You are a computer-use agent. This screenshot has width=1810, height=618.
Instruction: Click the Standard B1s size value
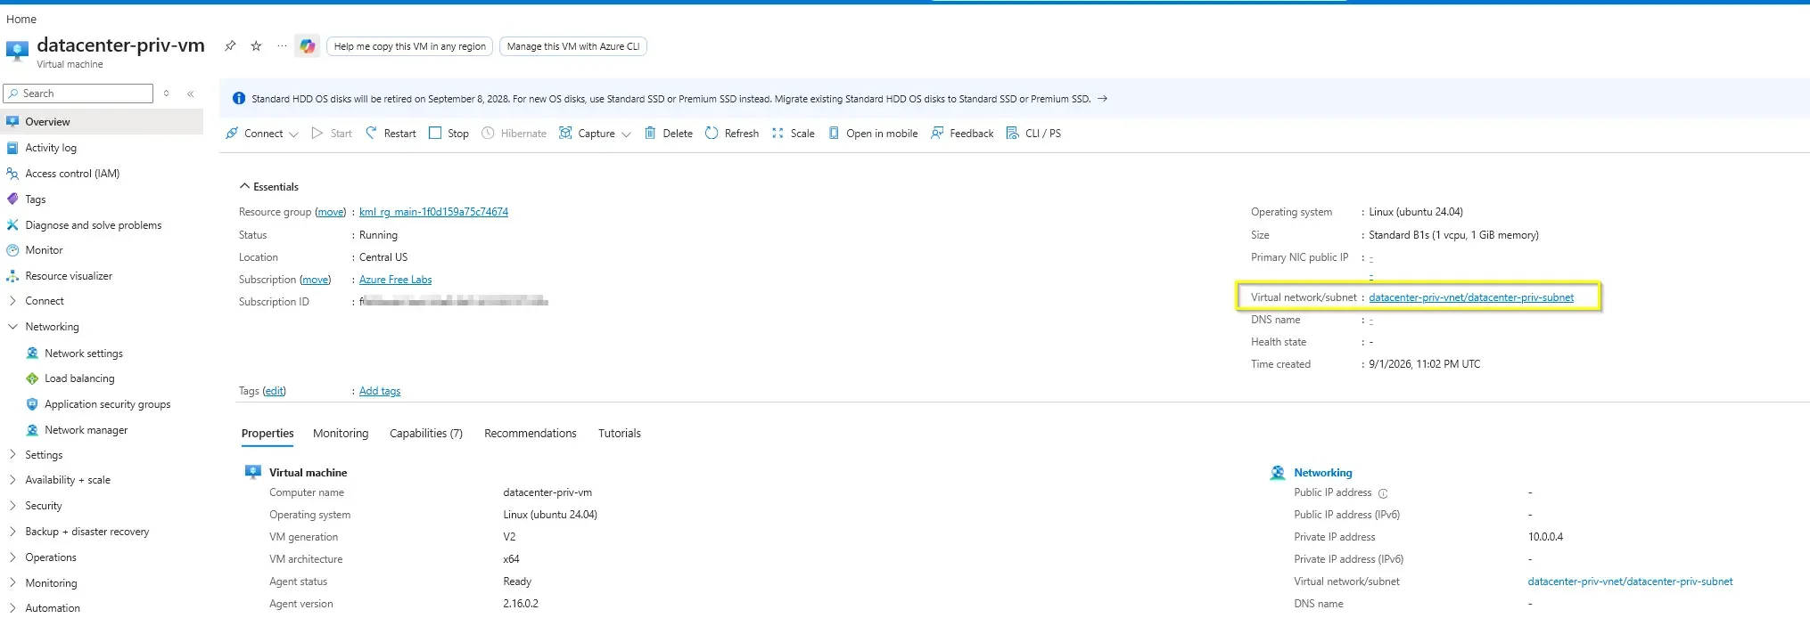tap(1453, 235)
